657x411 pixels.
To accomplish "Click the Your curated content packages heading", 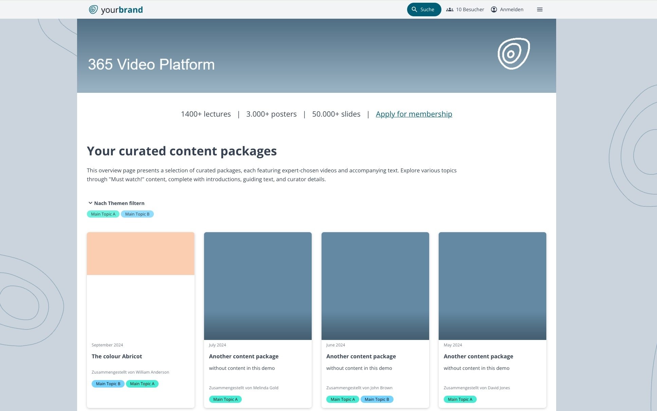I will pyautogui.click(x=182, y=151).
